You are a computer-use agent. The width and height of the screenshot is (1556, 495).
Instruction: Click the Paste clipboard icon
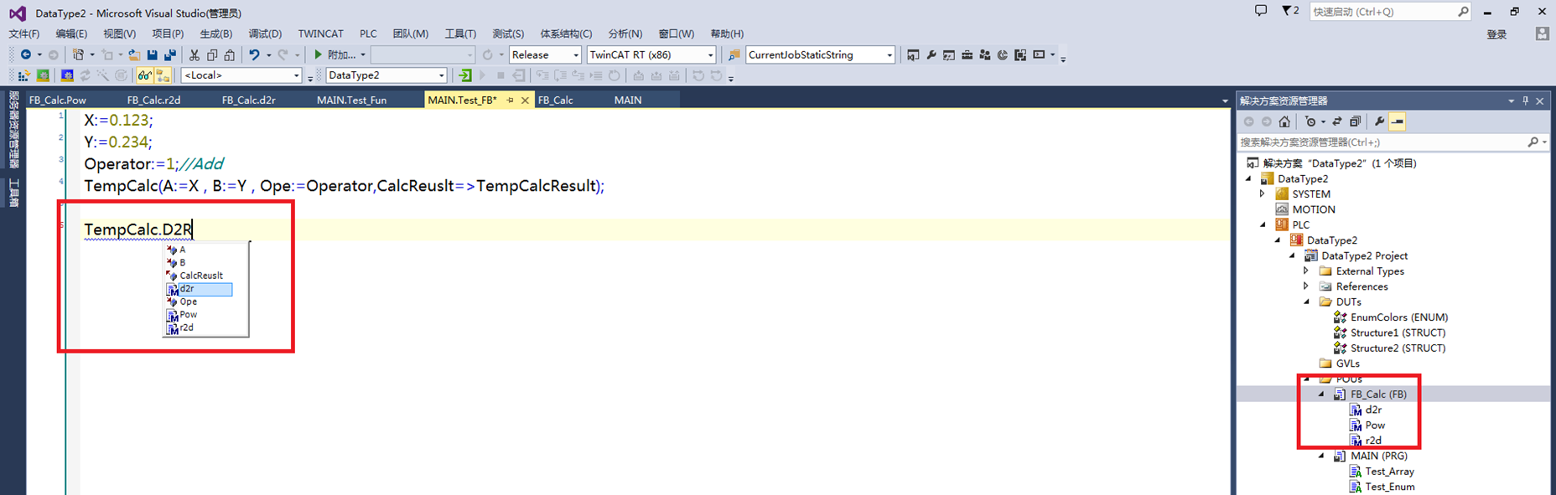point(229,54)
